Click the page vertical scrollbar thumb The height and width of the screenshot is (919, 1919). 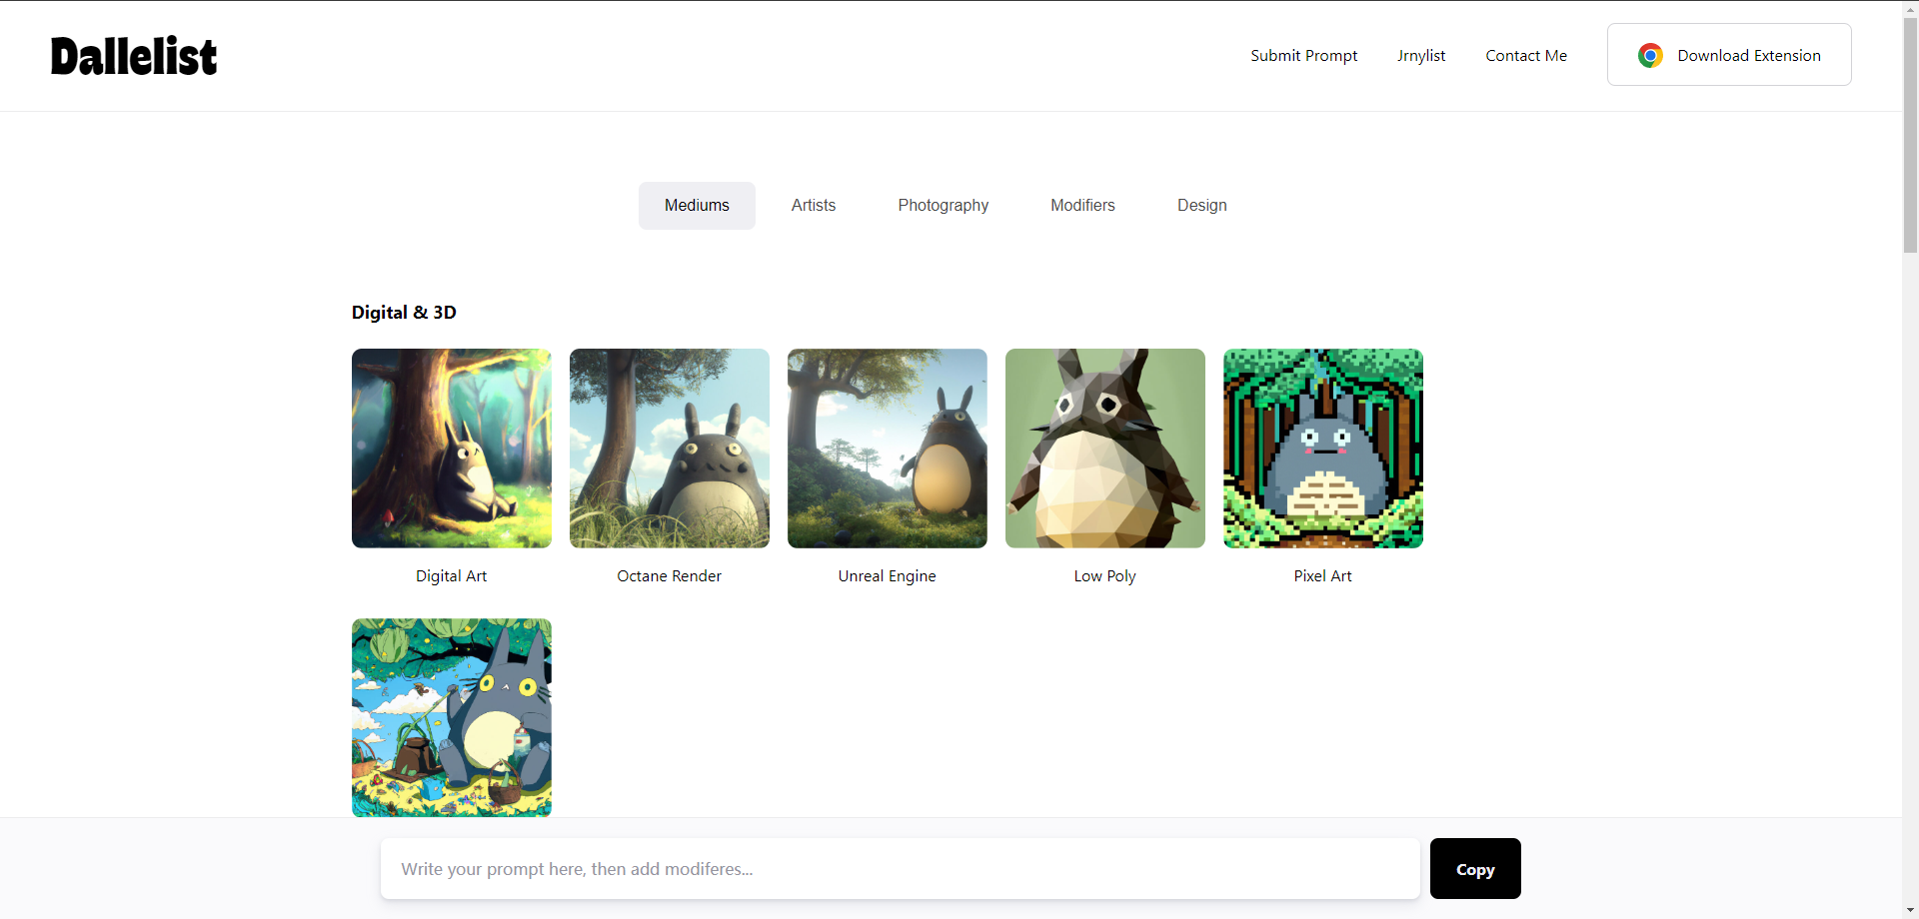(x=1910, y=135)
